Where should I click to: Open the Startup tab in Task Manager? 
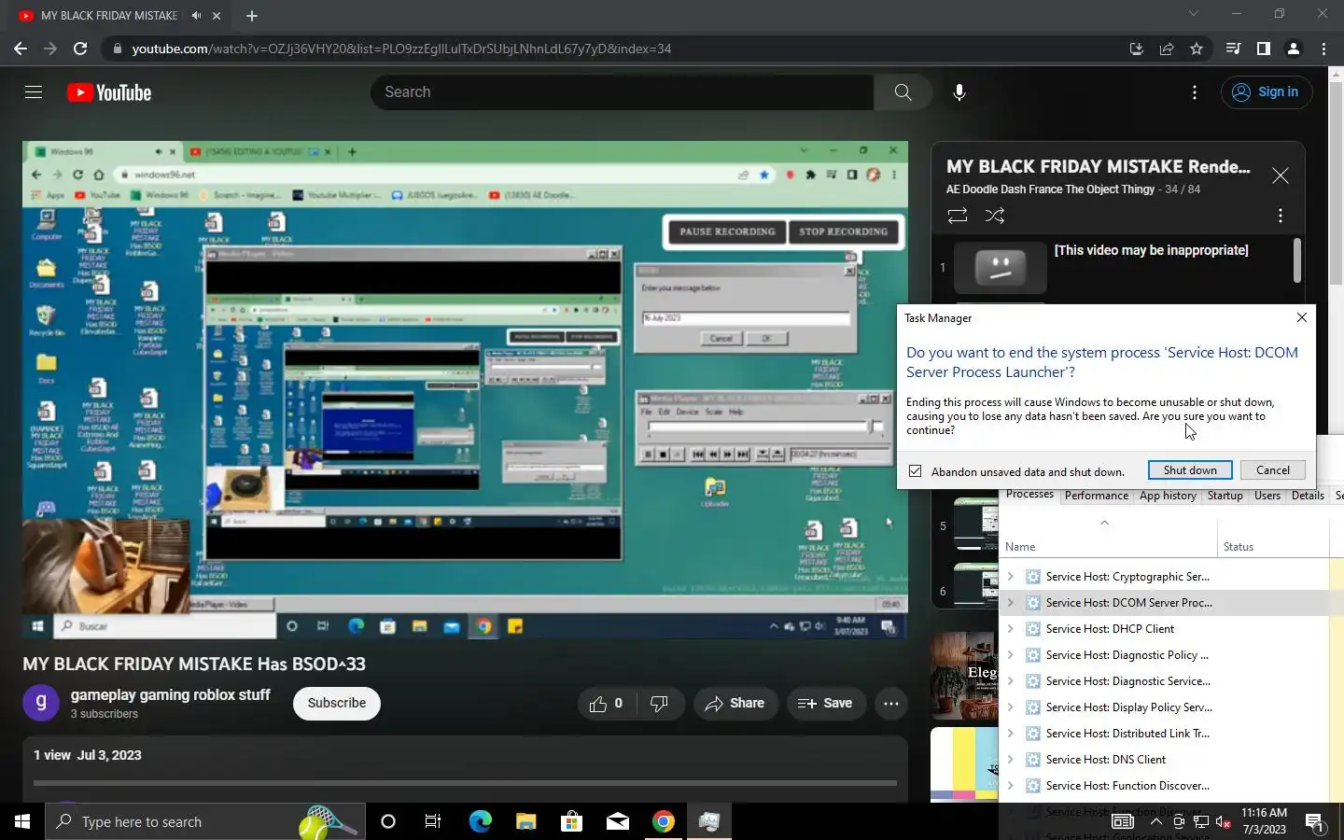point(1225,496)
